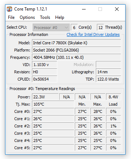The height and width of the screenshot is (159, 131).
Task: Click Core #2 load value 1%
Action: 114,126
